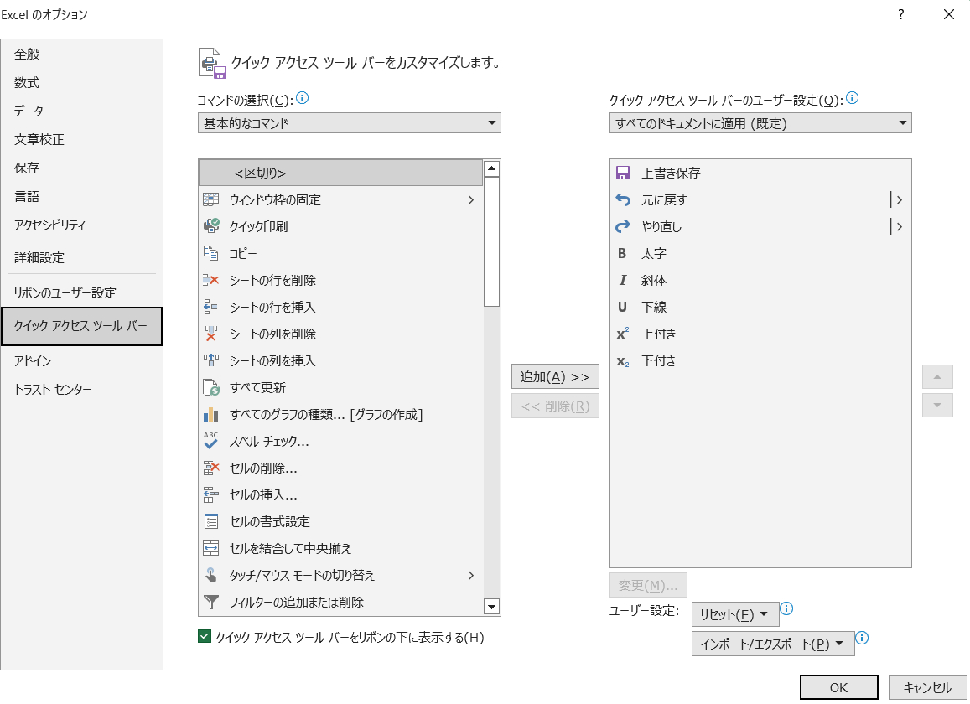Select the <区切り> separator entry
The height and width of the screenshot is (704, 970).
click(340, 173)
